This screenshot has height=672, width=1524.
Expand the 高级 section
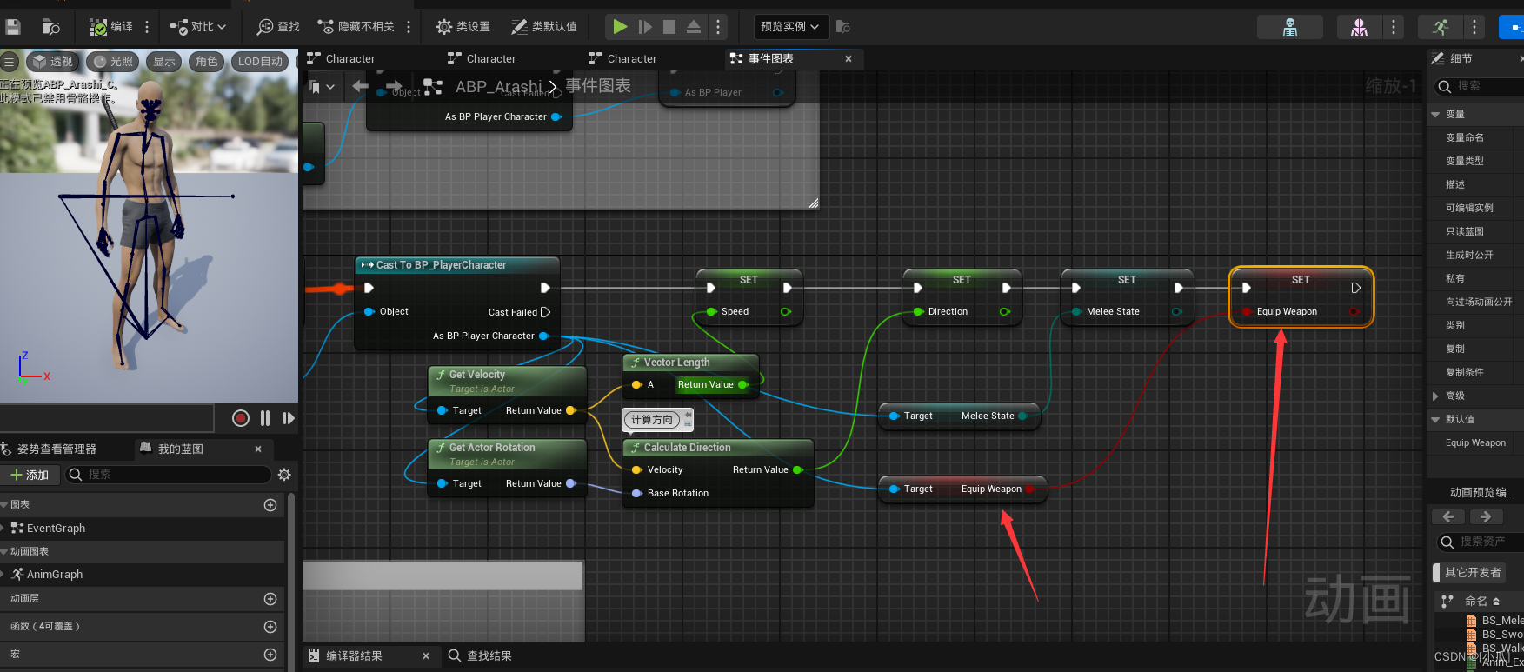coord(1435,396)
